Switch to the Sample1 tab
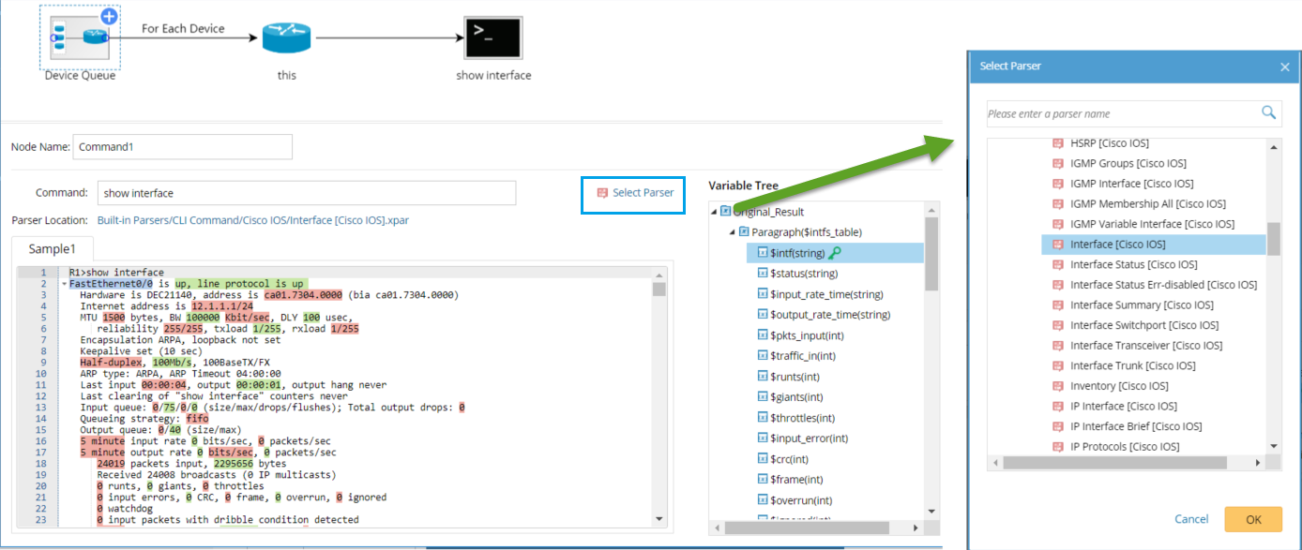 click(52, 248)
